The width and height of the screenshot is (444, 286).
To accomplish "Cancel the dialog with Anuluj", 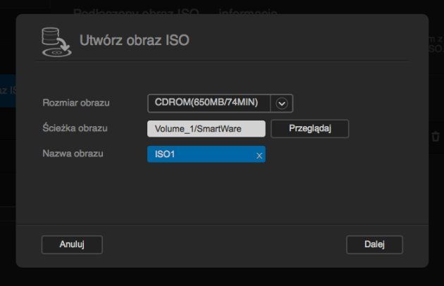I will [72, 244].
